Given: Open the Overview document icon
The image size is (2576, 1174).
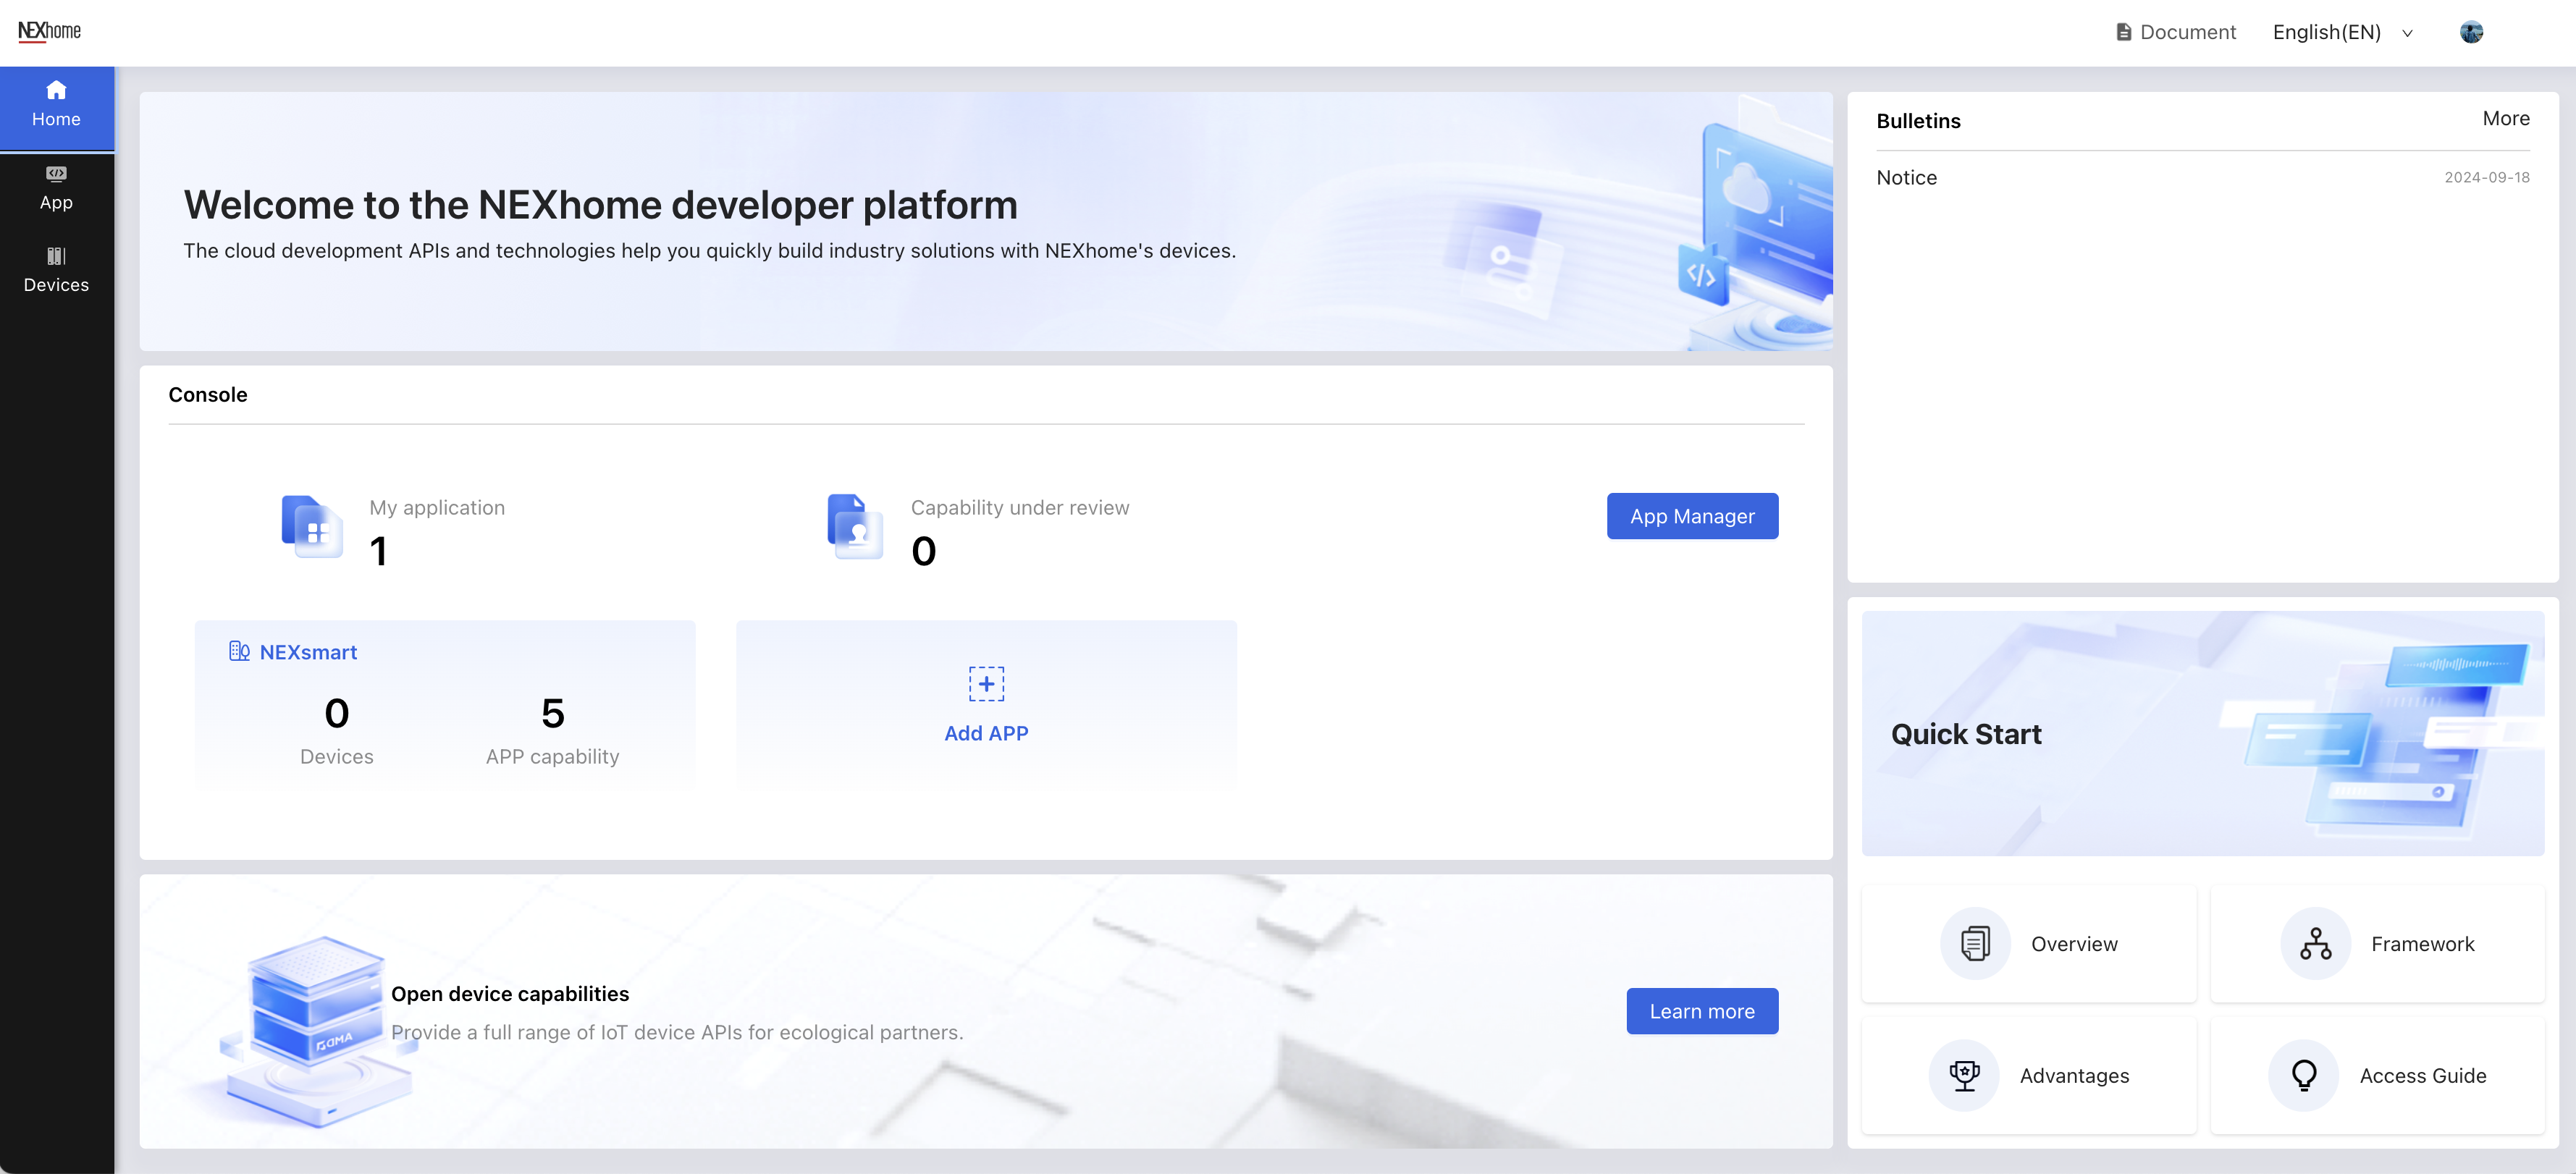Looking at the screenshot, I should pyautogui.click(x=1975, y=943).
